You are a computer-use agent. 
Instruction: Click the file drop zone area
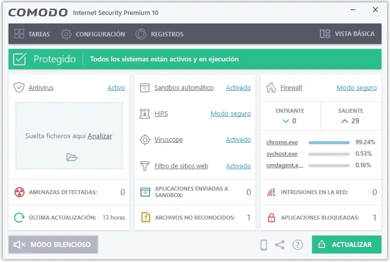[69, 136]
